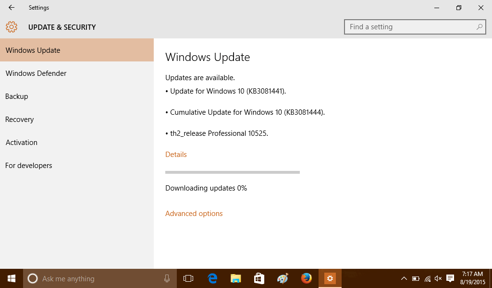Open the Windows Start menu
This screenshot has height=288, width=492.
coord(12,278)
